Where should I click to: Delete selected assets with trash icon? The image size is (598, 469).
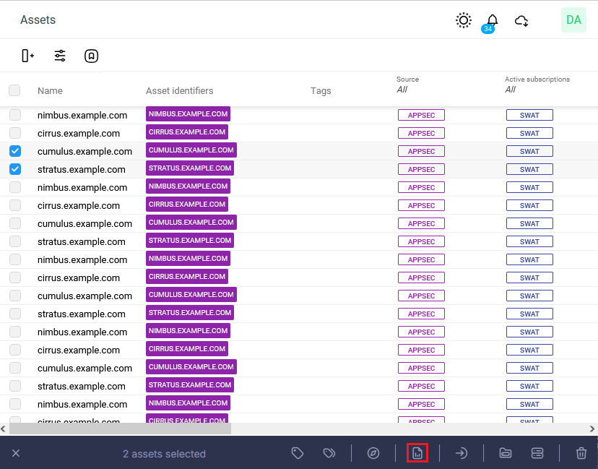click(581, 453)
